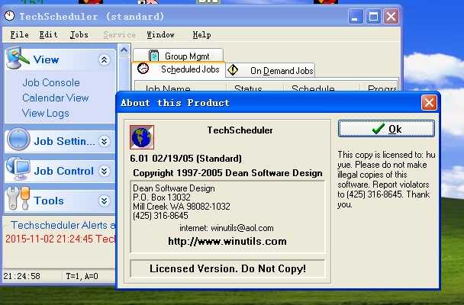Open the Help menu
This screenshot has height=305, width=464.
201,35
